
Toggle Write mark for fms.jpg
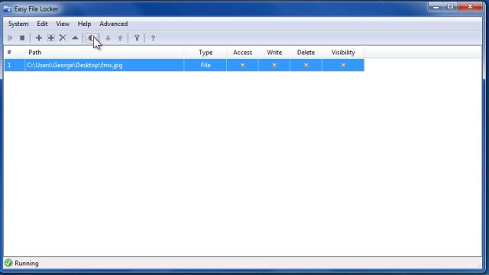274,65
